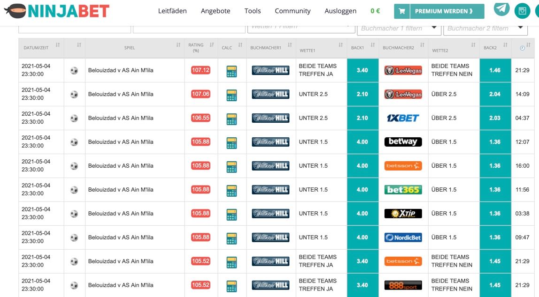
Task: Click Back2 odds 2.03
Action: pyautogui.click(x=495, y=118)
